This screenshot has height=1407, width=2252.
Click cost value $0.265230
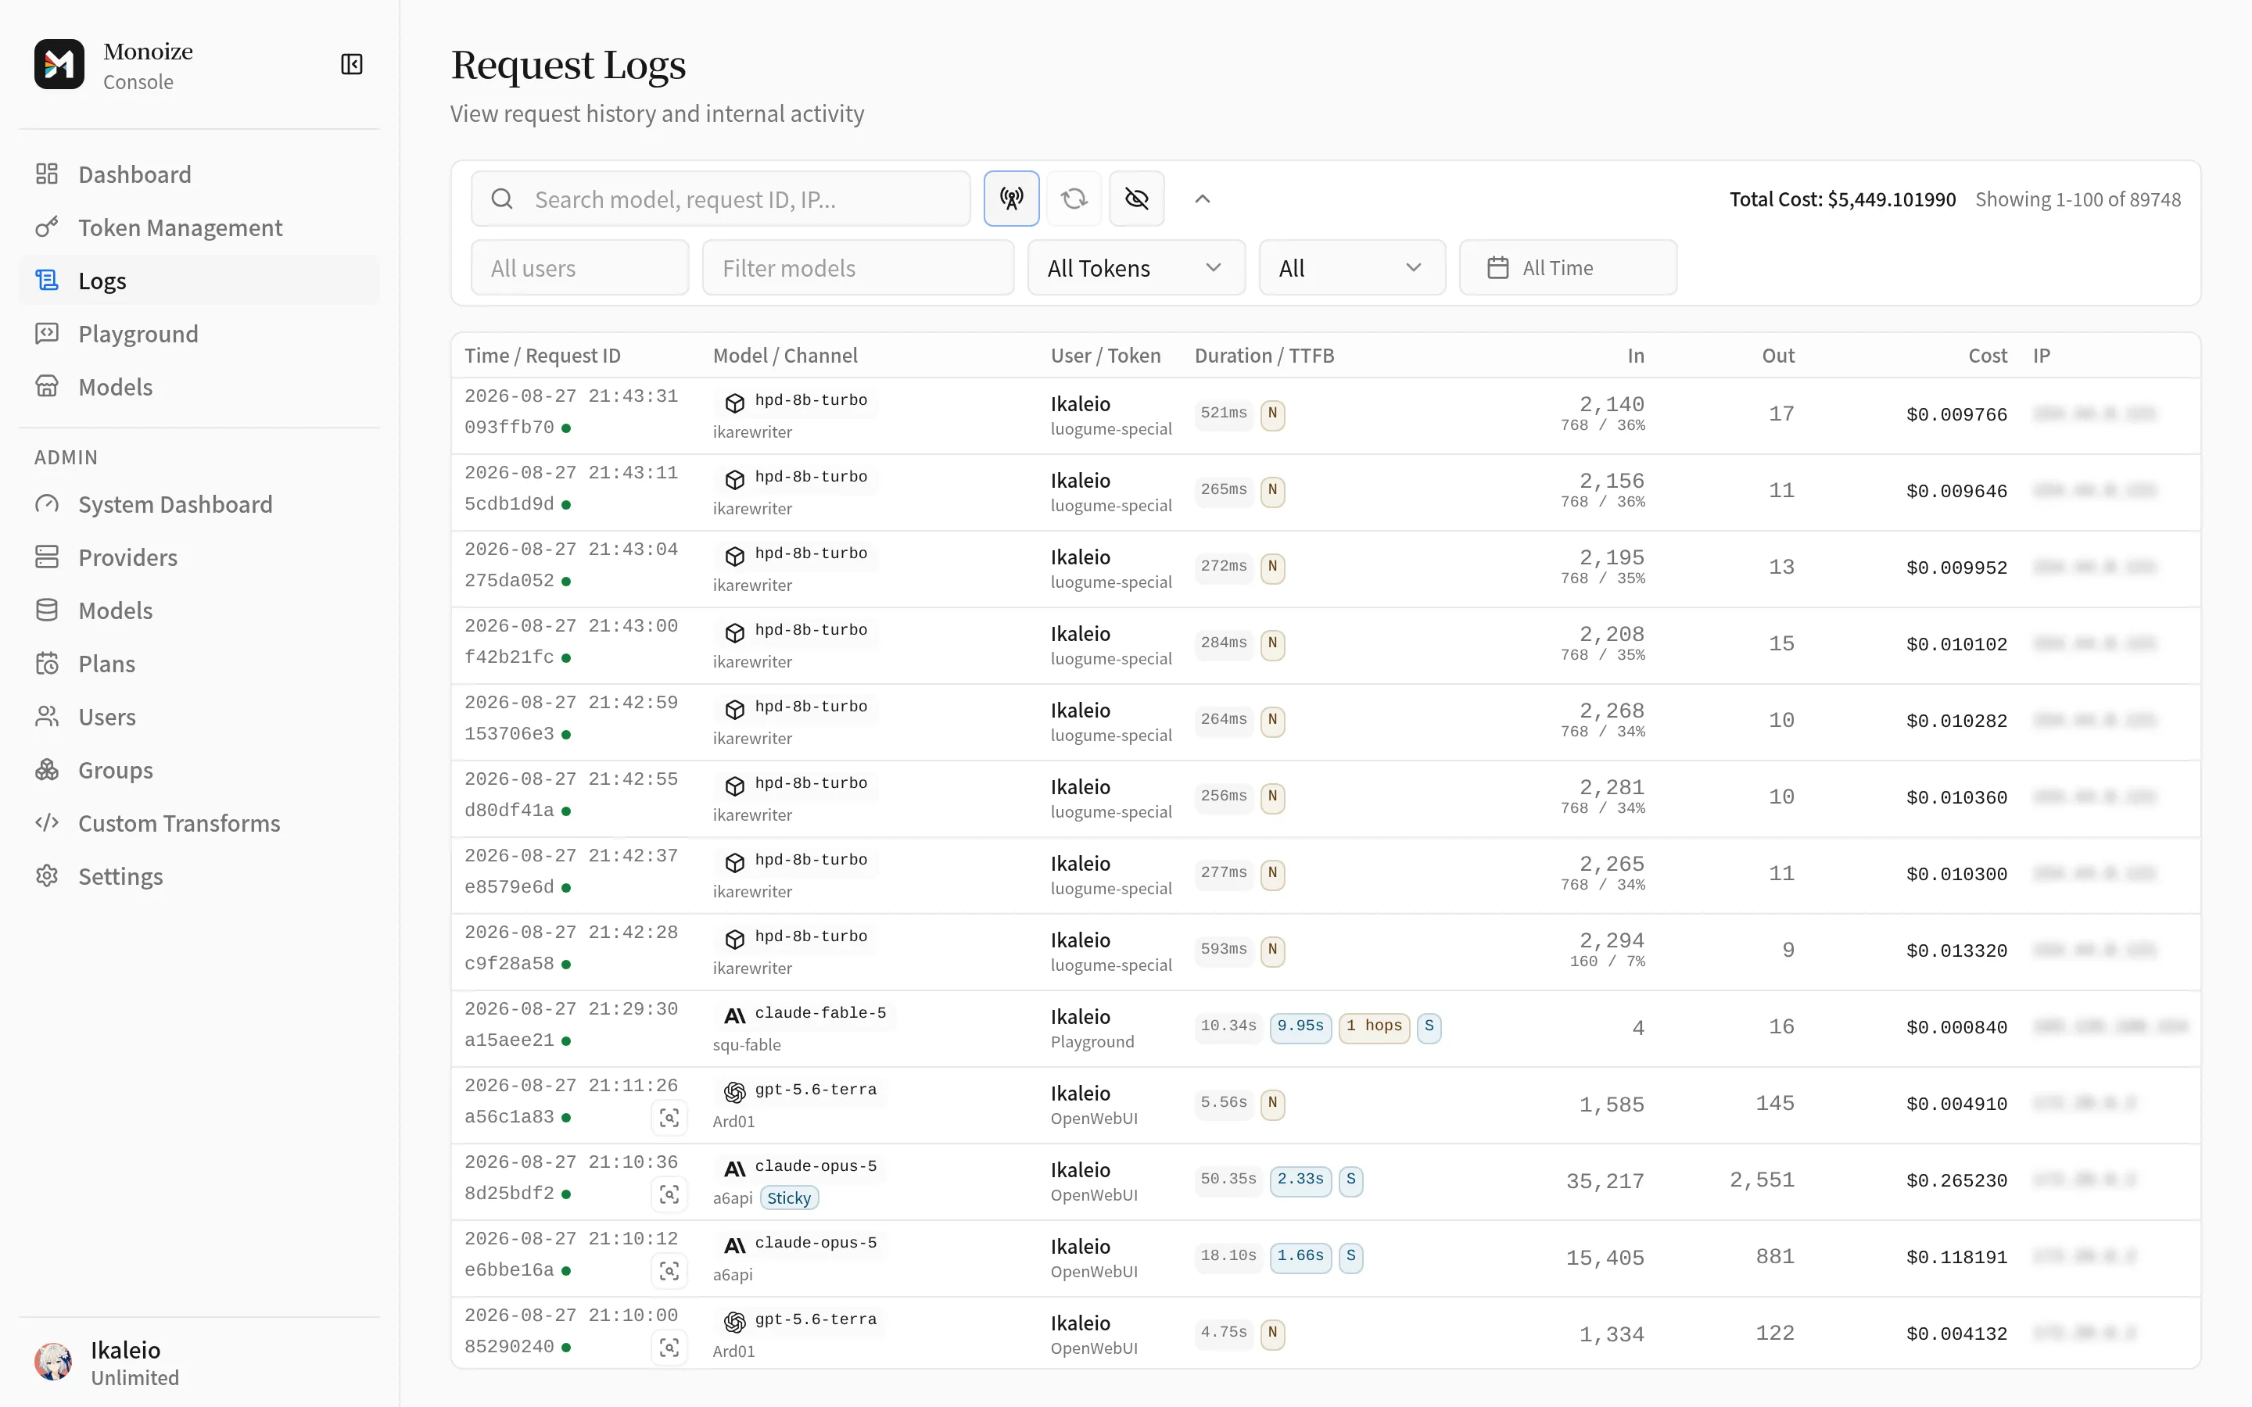(x=1956, y=1180)
